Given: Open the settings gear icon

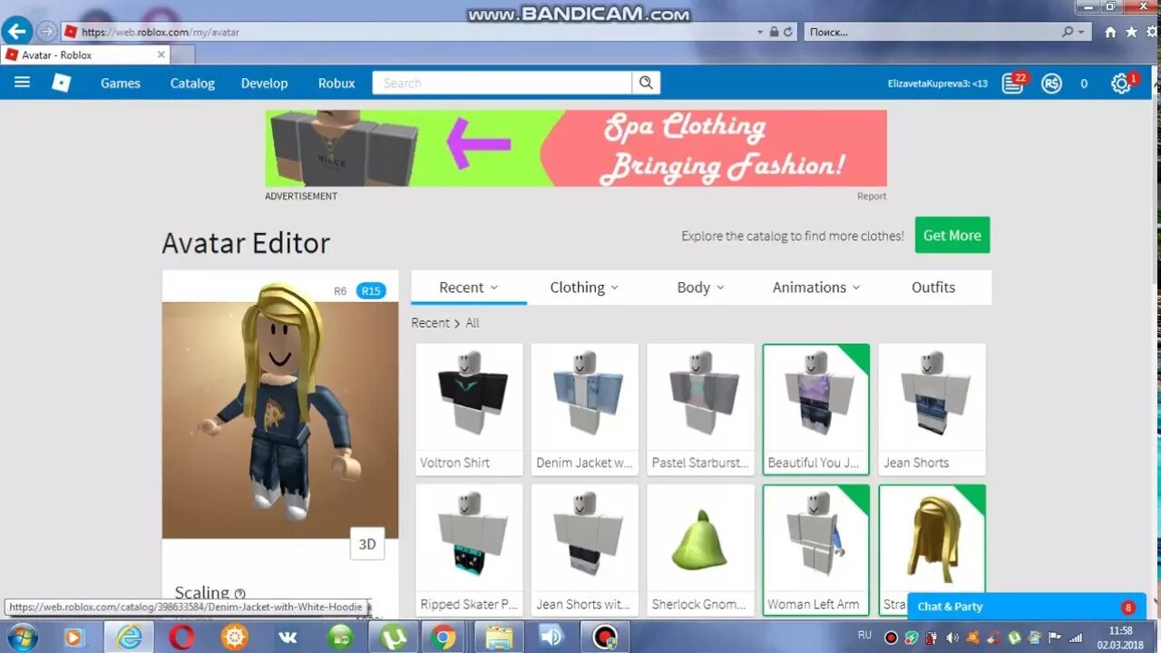Looking at the screenshot, I should coord(1121,83).
